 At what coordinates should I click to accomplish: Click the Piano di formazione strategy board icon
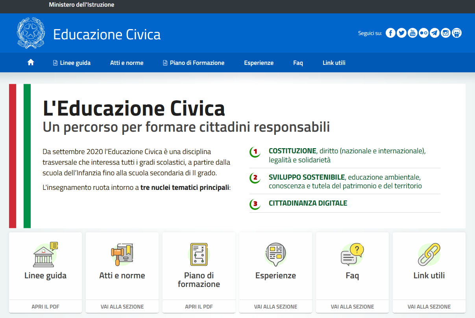coord(199,254)
